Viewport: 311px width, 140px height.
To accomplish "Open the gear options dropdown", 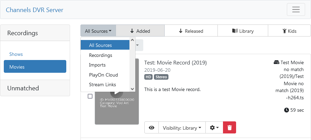I will tap(214, 128).
